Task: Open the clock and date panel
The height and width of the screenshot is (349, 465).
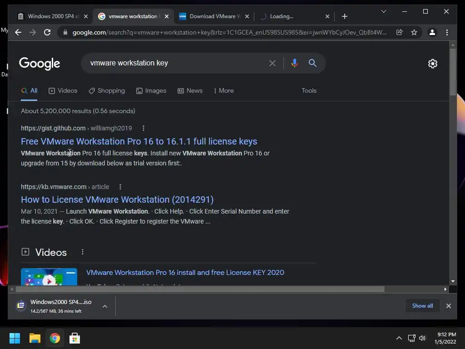Action: pyautogui.click(x=445, y=338)
